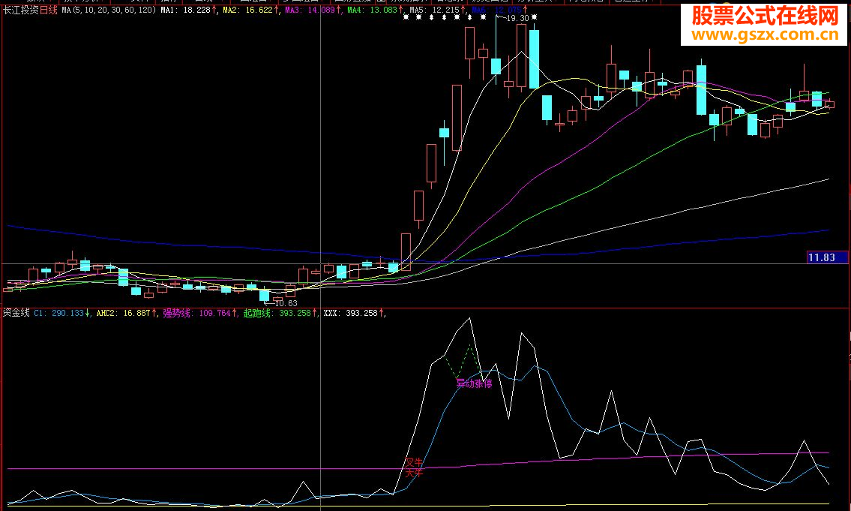Click the red 又牛 signal label
Screen dimensions: 851x511
pos(414,463)
